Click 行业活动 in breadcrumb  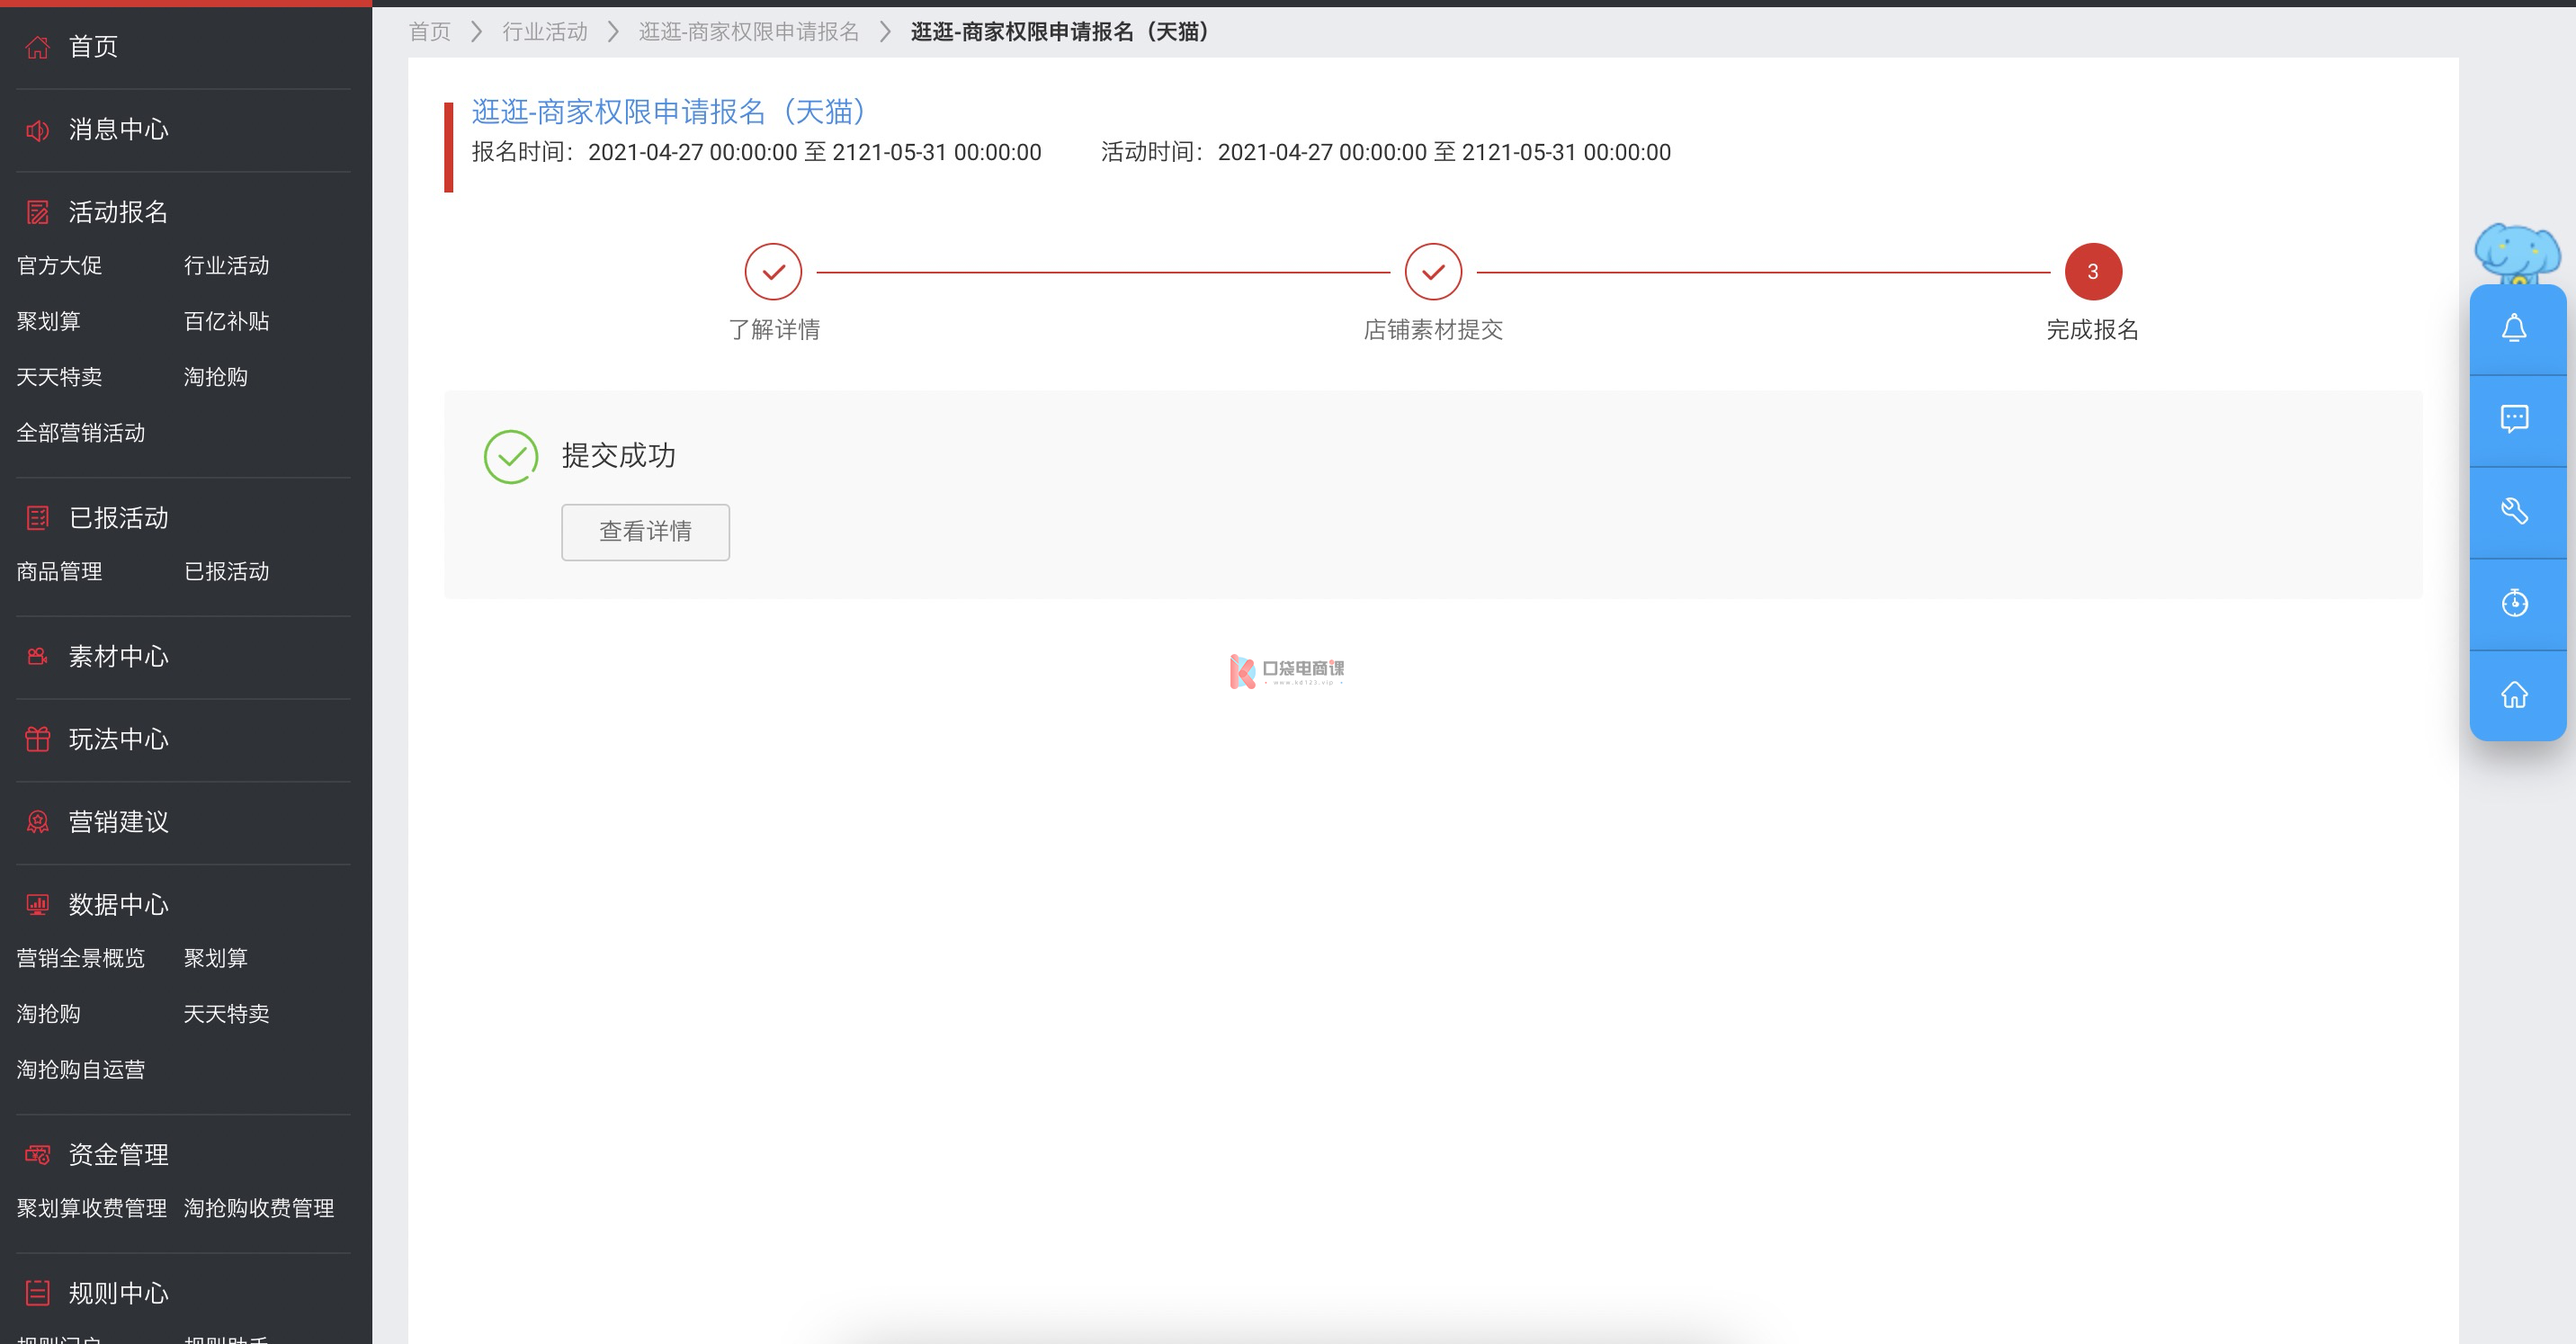(x=545, y=32)
